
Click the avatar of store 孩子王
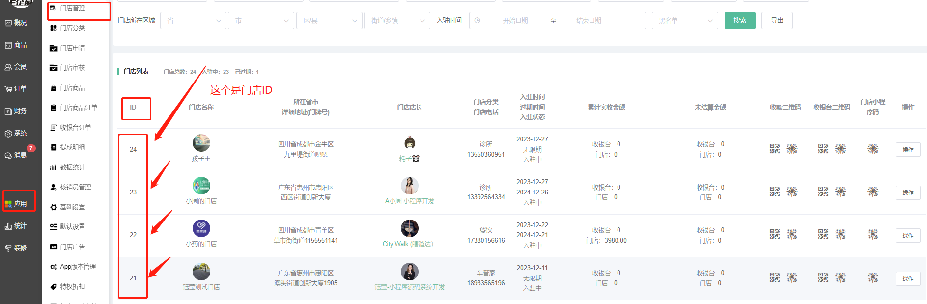[x=201, y=143]
